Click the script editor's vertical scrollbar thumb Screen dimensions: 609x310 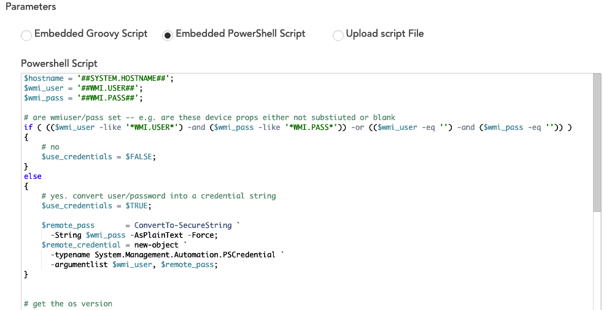coord(596,142)
